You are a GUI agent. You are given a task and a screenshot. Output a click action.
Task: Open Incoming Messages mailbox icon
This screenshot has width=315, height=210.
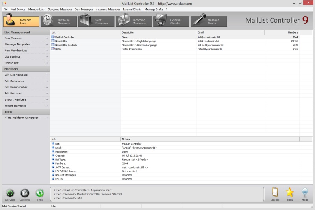point(123,19)
